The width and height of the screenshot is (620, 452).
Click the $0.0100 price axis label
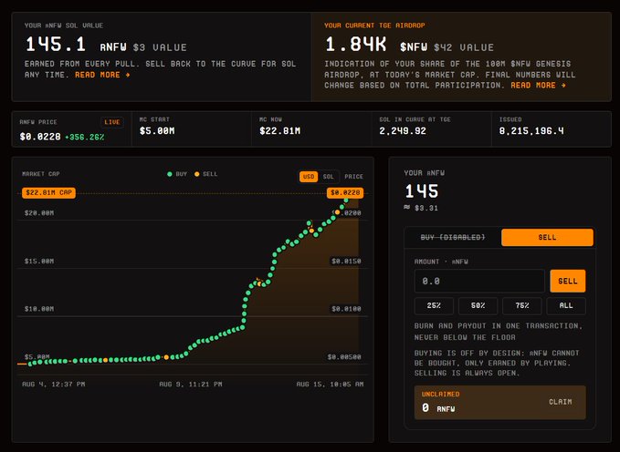[346, 309]
